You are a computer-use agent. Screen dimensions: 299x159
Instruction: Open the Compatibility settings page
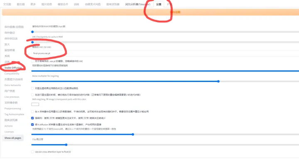[x=12, y=74]
